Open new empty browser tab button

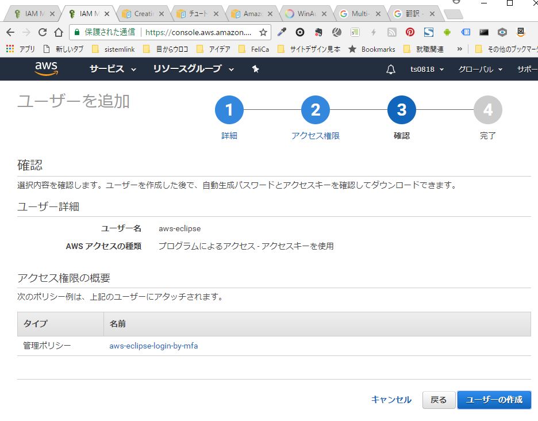click(454, 14)
